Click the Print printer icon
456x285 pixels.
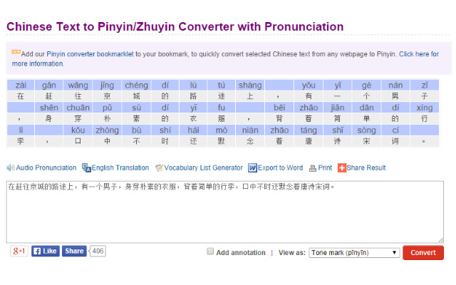[313, 168]
